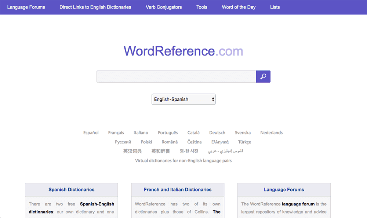367x218 pixels.
Task: Click the Language Forums card heading
Action: point(284,190)
